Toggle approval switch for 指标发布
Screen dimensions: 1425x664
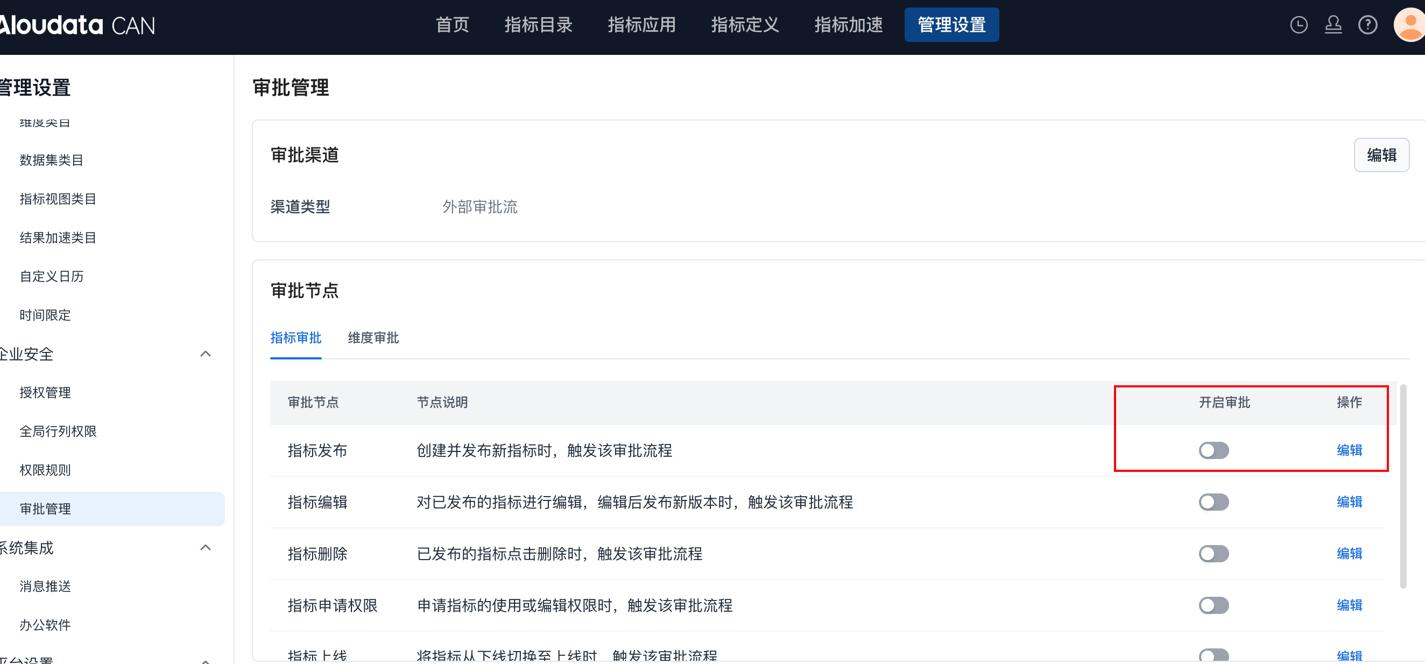pyautogui.click(x=1214, y=450)
